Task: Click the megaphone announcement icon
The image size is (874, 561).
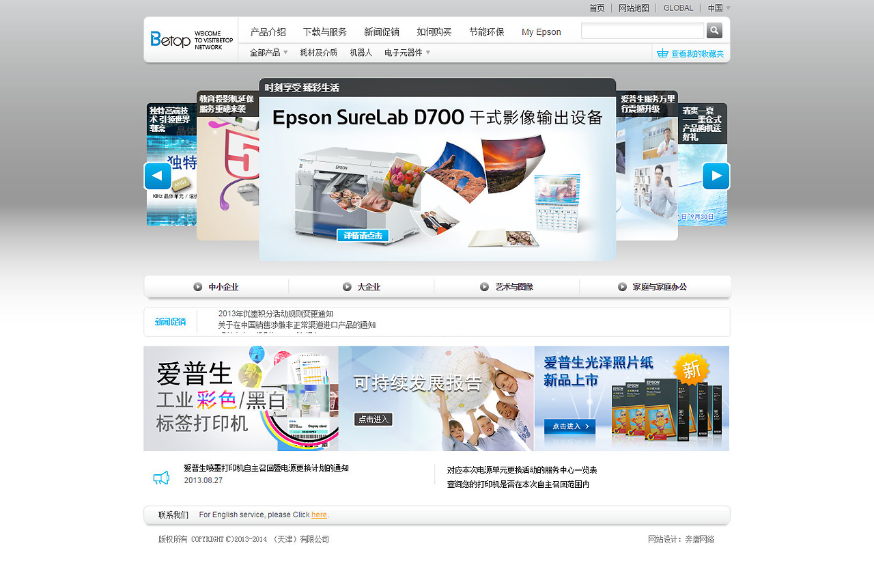Action: coord(161,478)
